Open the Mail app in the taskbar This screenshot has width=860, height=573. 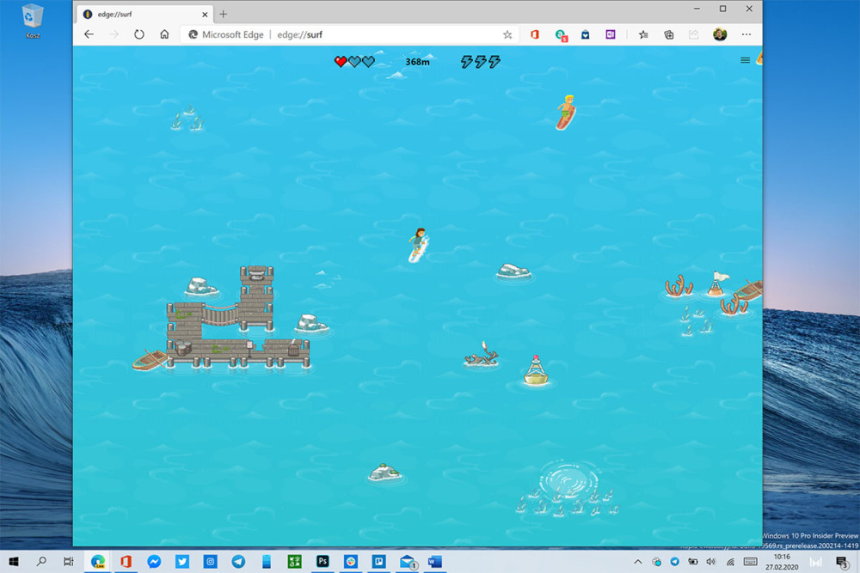pyautogui.click(x=407, y=562)
